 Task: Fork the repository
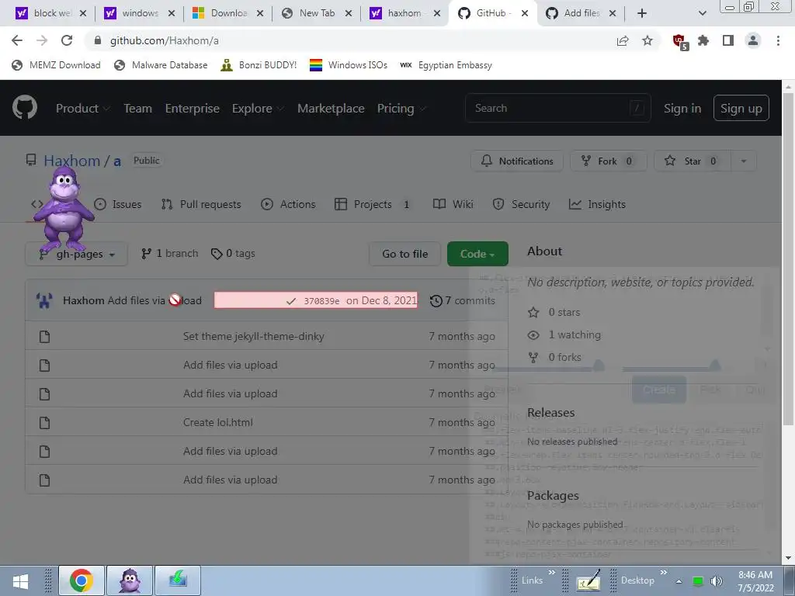point(609,161)
